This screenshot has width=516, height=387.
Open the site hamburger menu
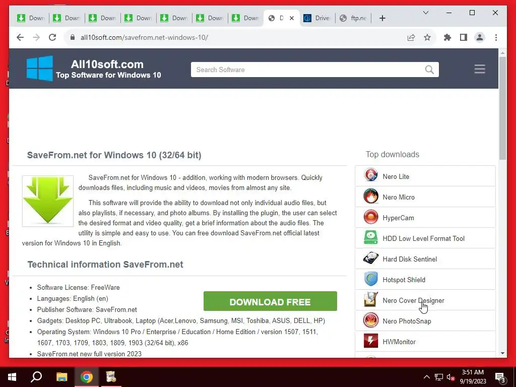(480, 69)
